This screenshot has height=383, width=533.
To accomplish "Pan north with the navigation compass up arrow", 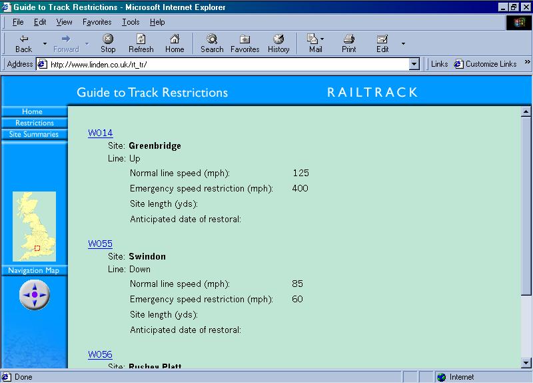I will coord(35,287).
